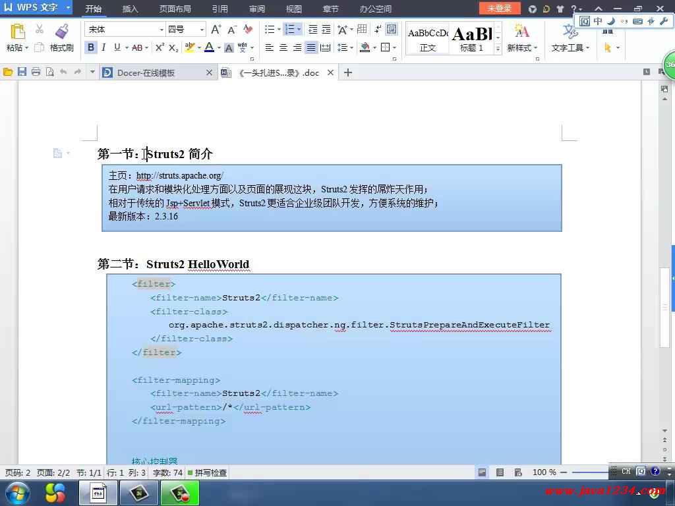Click the save disk icon
The height and width of the screenshot is (506, 675).
pos(22,72)
